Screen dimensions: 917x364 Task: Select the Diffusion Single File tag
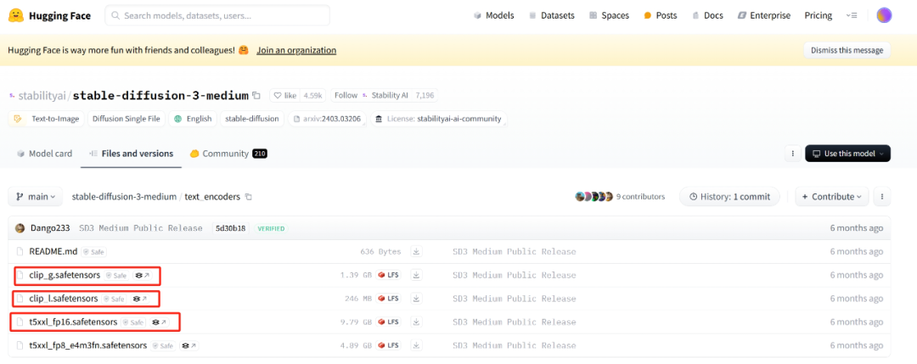point(127,119)
